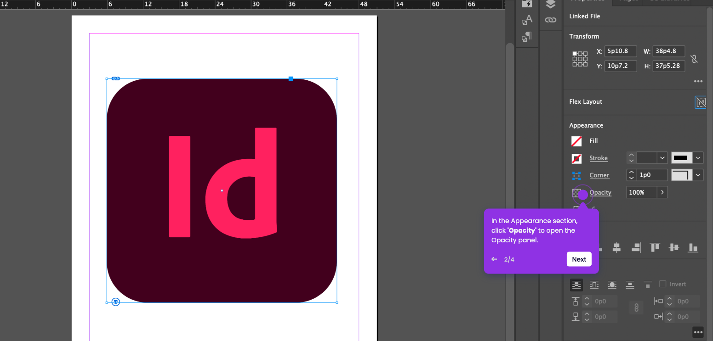Select the Jump object text wrap
The height and width of the screenshot is (341, 713).
tap(630, 285)
